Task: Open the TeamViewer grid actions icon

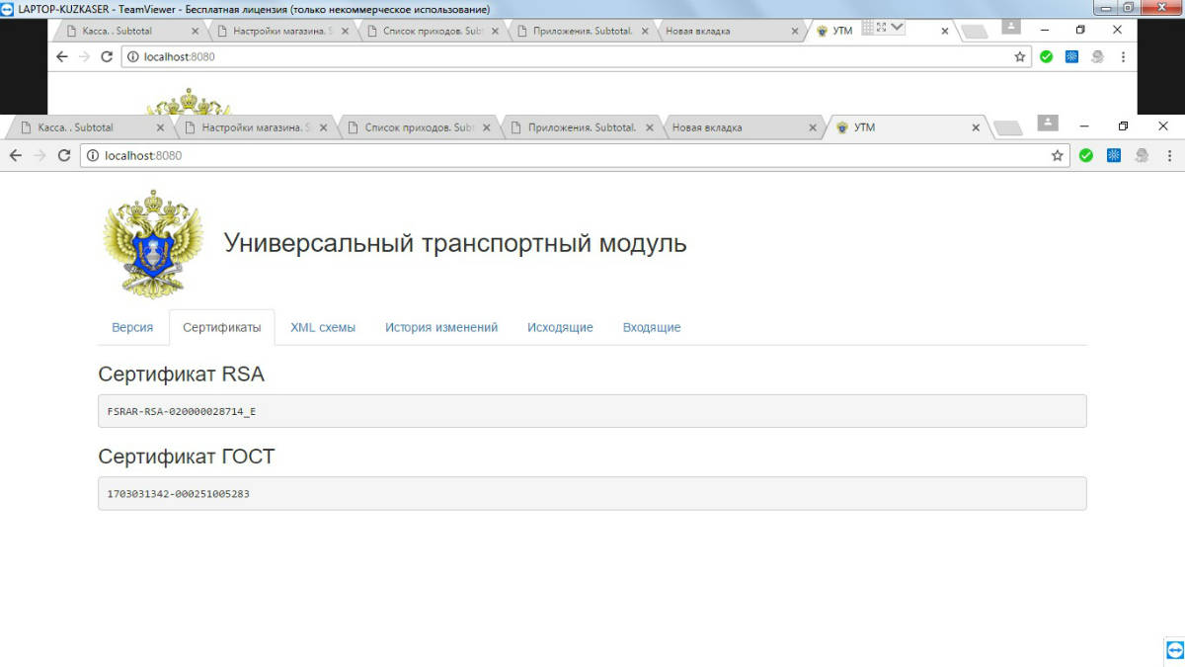Action: pos(867,28)
